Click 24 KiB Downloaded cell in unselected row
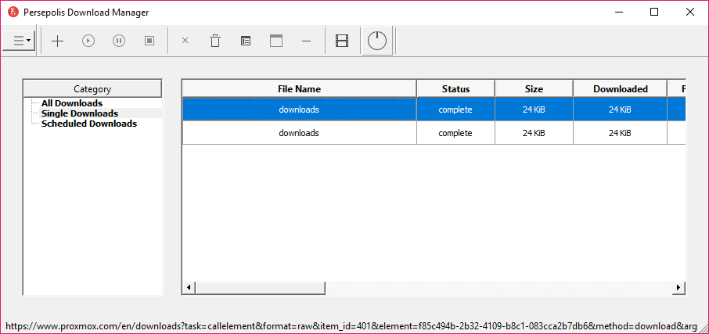709x334 pixels. click(620, 133)
